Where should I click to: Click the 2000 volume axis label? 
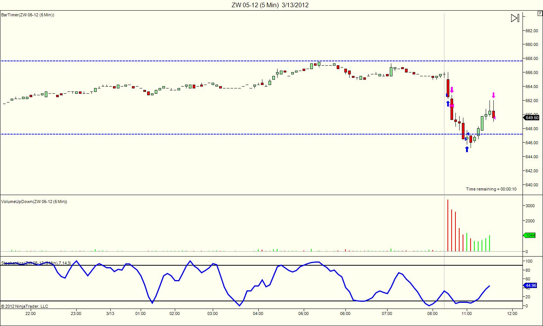click(x=530, y=221)
